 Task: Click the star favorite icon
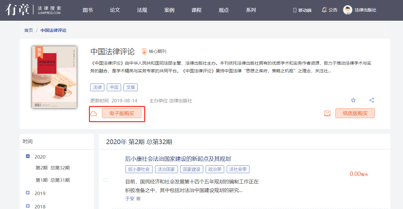[x=353, y=100]
